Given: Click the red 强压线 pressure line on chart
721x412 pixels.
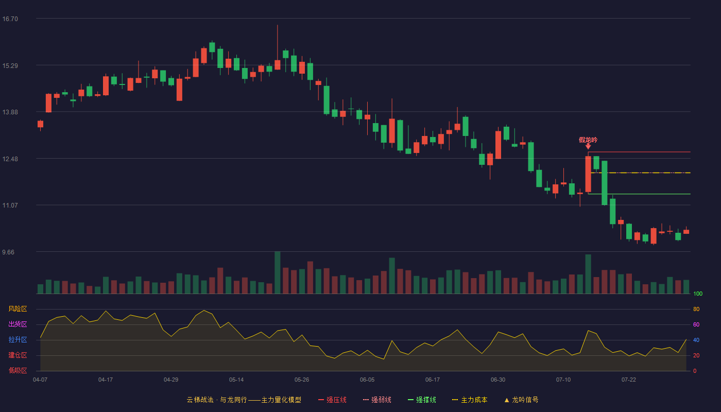Looking at the screenshot, I should tap(639, 152).
